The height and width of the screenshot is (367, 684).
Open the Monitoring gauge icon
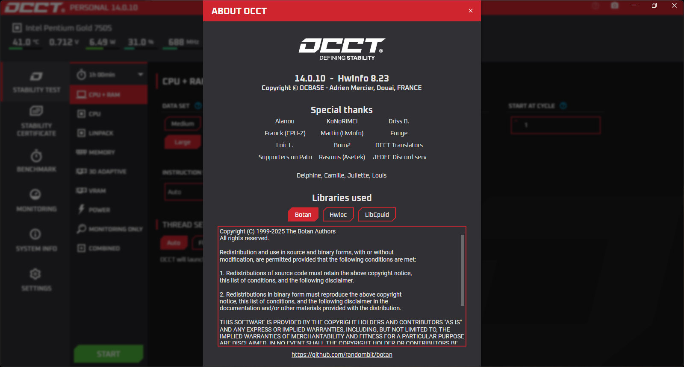(35, 195)
